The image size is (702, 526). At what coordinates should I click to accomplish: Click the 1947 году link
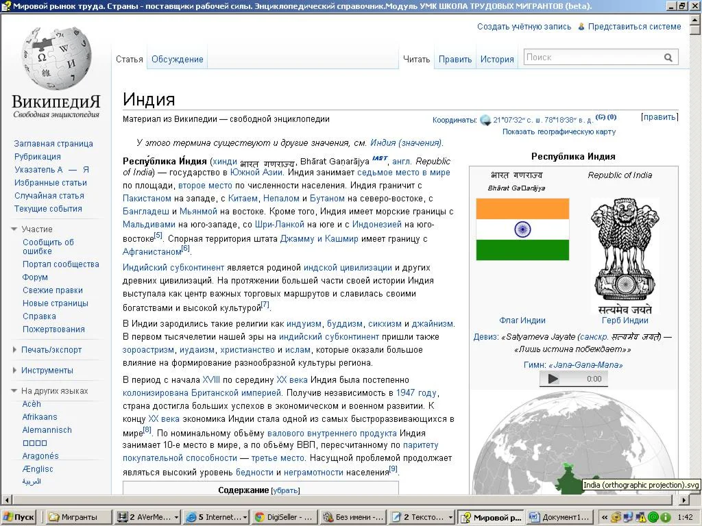(x=416, y=392)
